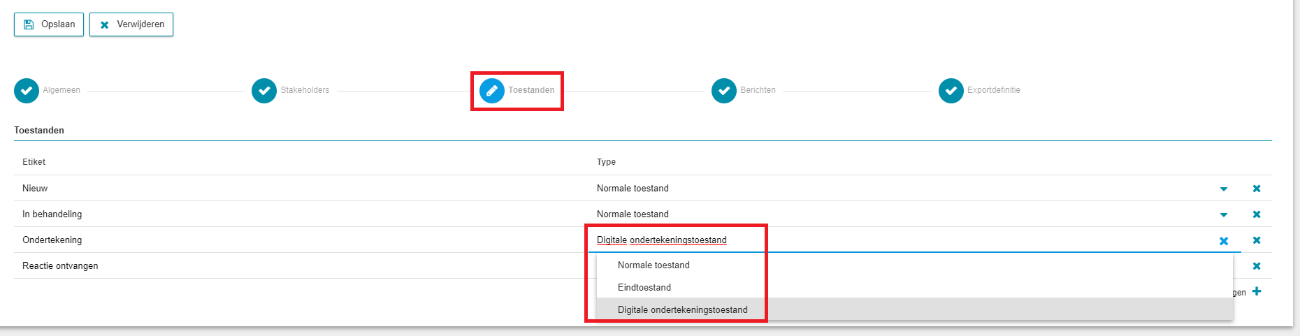Delete the Reactie ontvangen row with X icon

1257,266
